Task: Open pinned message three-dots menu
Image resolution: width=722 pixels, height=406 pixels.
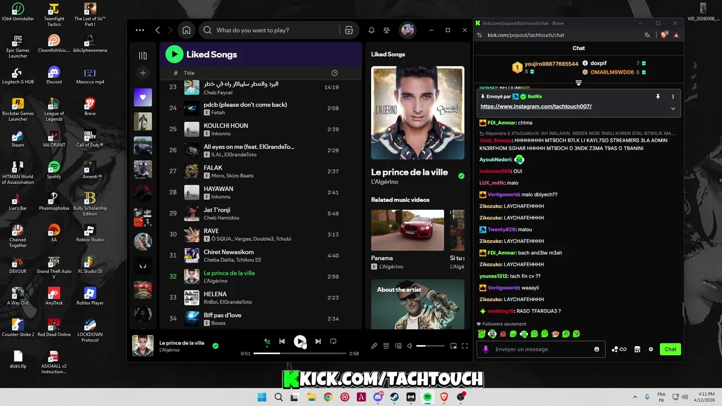Action: [x=672, y=97]
